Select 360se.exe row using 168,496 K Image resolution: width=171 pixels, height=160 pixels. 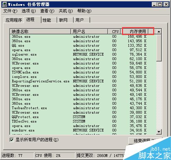pos(83,36)
